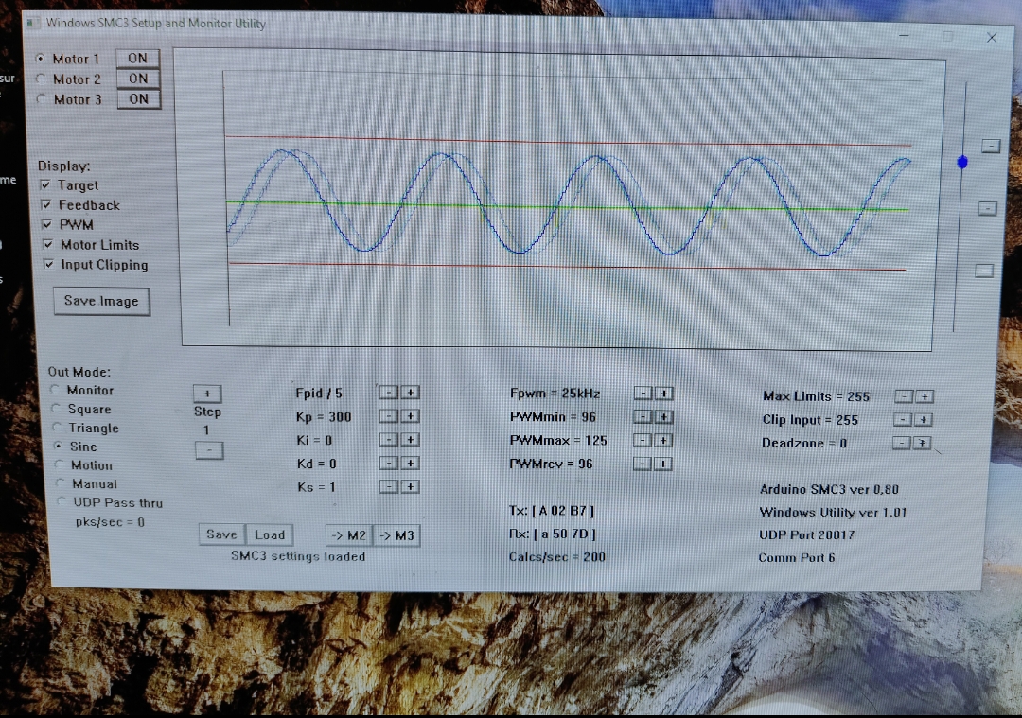
Task: Uncheck the Input Clipping checkbox
Action: pyautogui.click(x=49, y=264)
